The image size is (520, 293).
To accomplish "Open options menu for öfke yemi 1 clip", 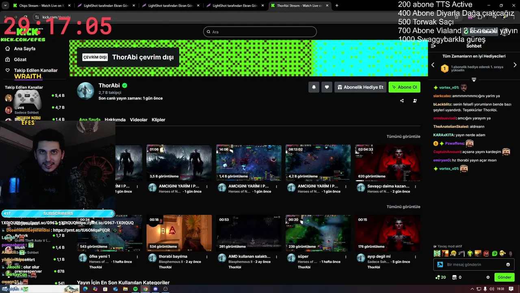I will pos(137,257).
